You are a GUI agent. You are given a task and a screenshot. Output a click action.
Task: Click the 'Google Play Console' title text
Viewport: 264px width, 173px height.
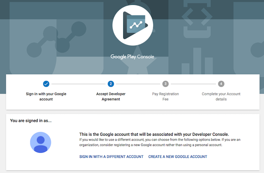point(132,57)
